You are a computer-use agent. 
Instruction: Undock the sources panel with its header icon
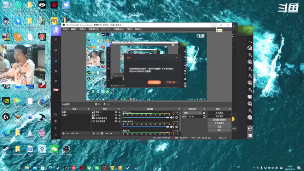[119, 109]
